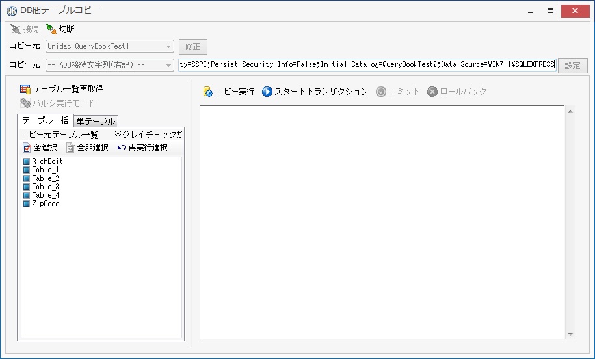The image size is (595, 359).
Task: Click the テーブル一覧再取得 table grid icon
Action: [25, 89]
